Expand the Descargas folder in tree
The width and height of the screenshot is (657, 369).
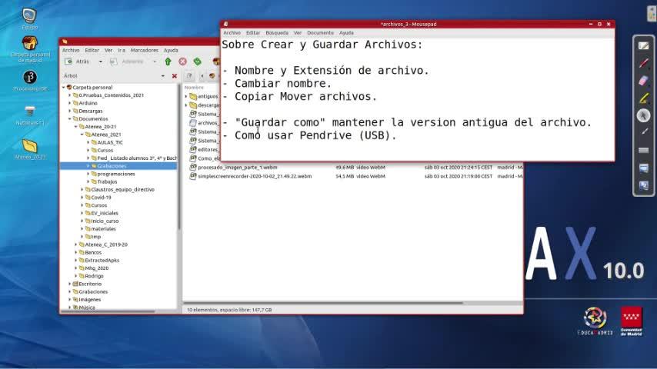click(70, 111)
